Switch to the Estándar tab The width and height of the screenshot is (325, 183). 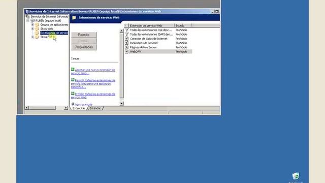click(95, 108)
